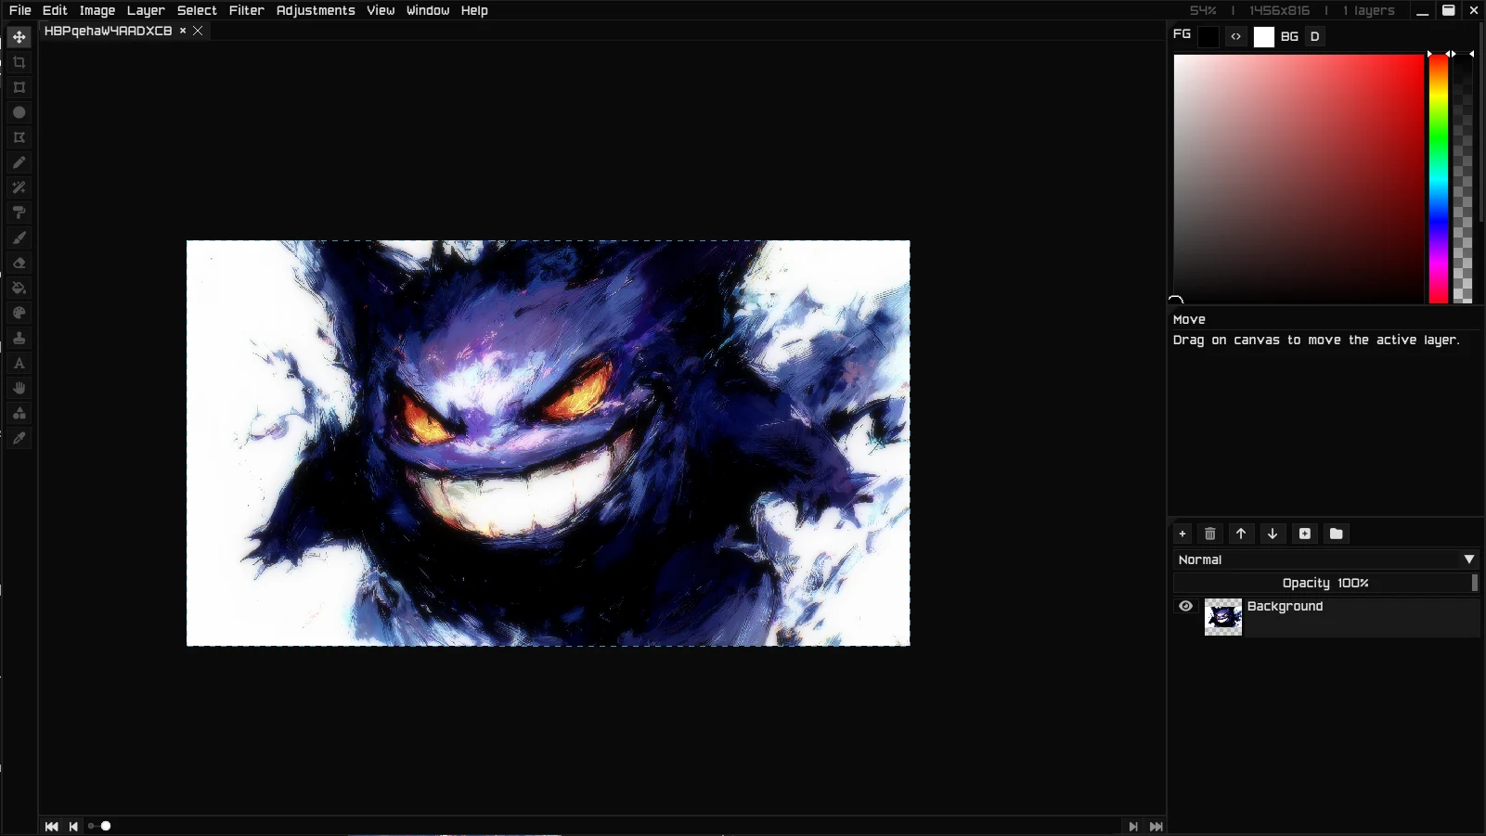Move layer up with arrow icon
This screenshot has height=836, width=1486.
pyautogui.click(x=1241, y=534)
